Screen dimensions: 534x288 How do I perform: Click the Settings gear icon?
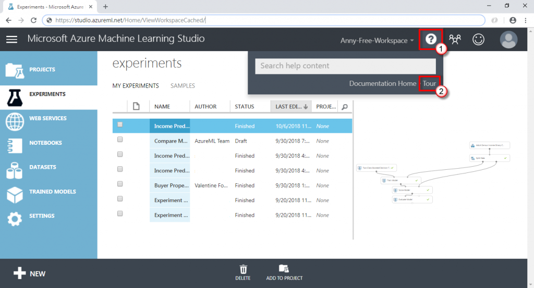pos(15,219)
